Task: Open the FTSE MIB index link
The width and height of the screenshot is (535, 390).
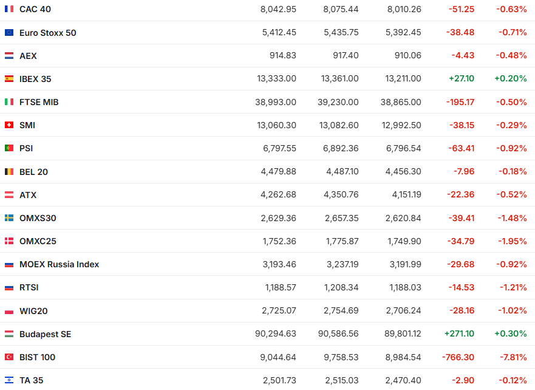Action: pyautogui.click(x=39, y=102)
